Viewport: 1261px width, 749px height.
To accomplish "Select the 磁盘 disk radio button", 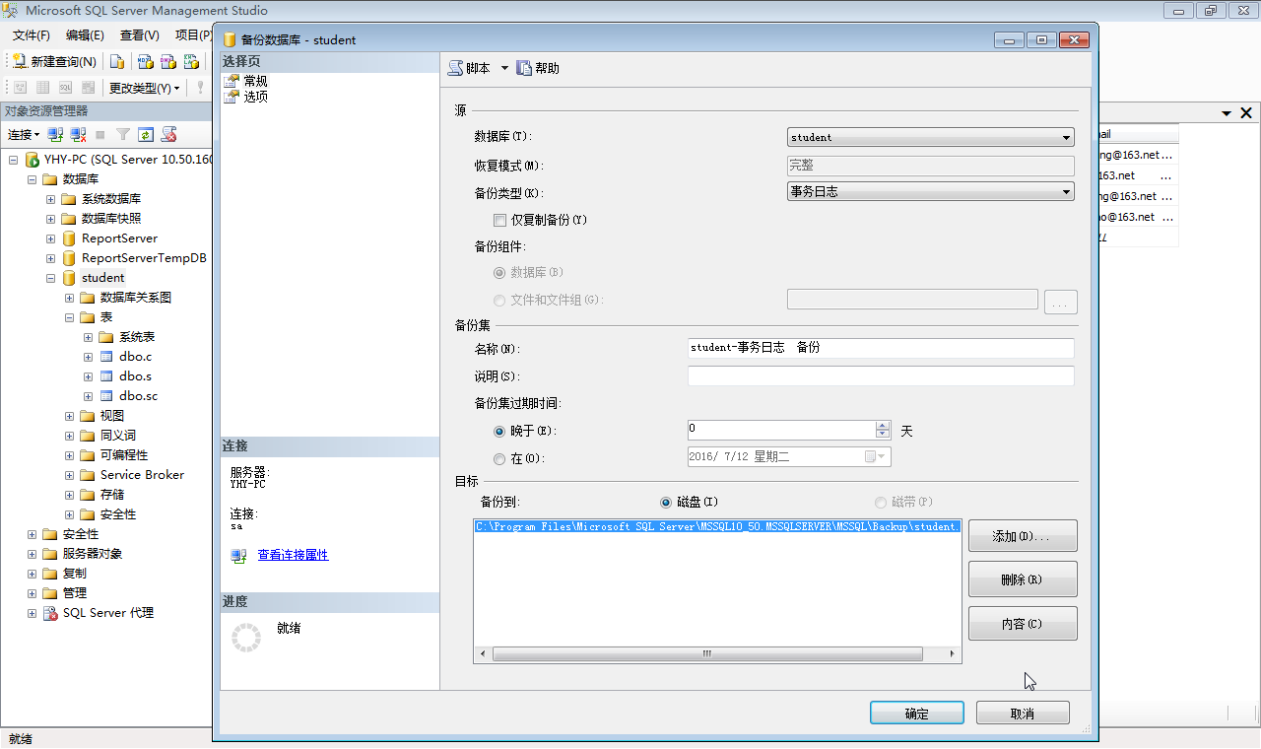I will pos(667,502).
